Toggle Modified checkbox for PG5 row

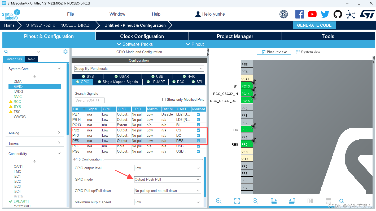click(198, 146)
